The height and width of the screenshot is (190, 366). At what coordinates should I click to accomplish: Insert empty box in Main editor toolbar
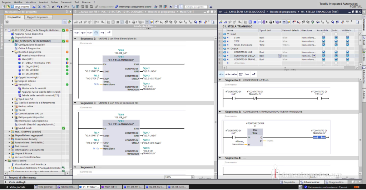tap(97, 33)
